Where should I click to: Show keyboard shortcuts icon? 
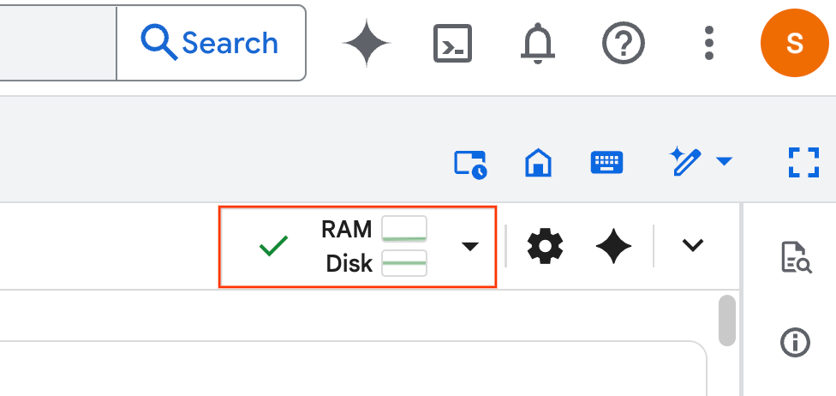tap(607, 162)
